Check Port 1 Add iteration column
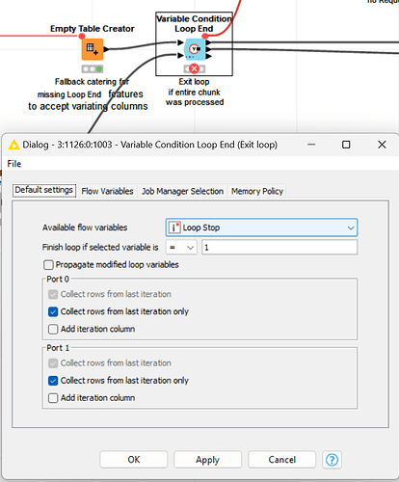This screenshot has width=399, height=482. coord(53,398)
